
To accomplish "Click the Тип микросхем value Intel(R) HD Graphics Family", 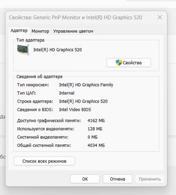I will [86, 85].
